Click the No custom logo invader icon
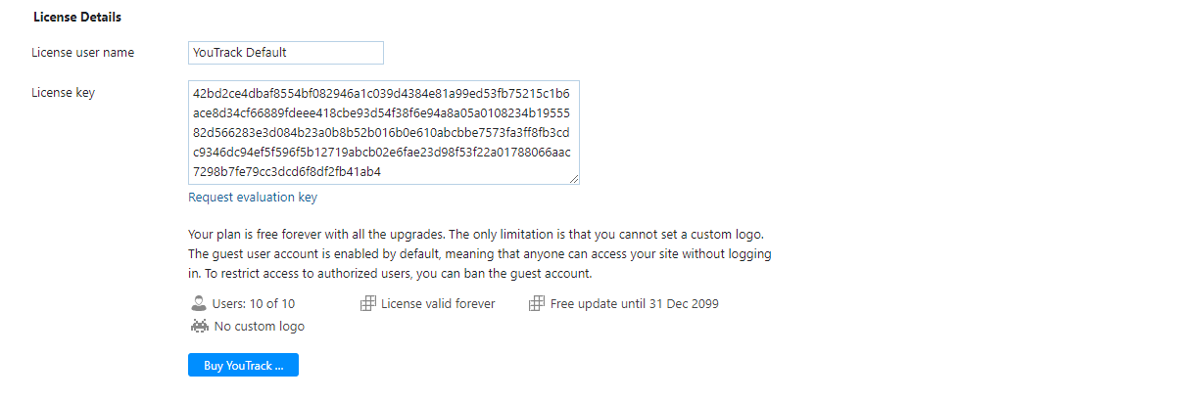 click(x=199, y=326)
